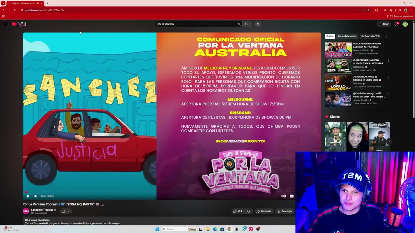Open Windows Start menu
The width and height of the screenshot is (415, 233).
point(157,229)
